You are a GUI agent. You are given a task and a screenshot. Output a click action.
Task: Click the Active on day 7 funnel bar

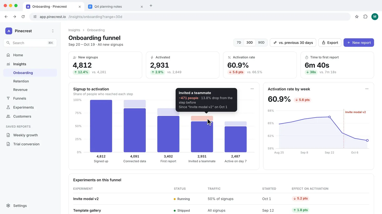coord(236,139)
